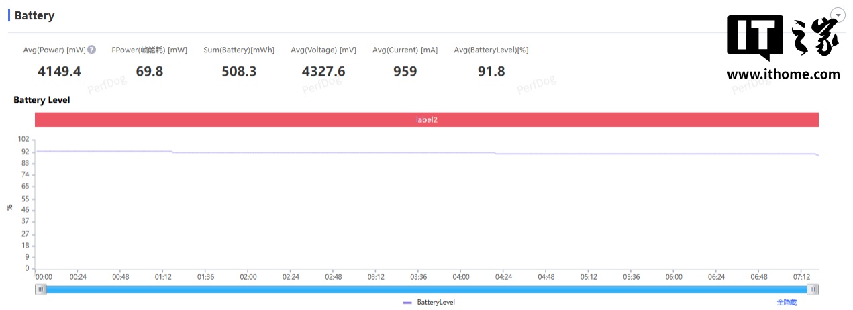853x310 pixels.
Task: Select the Avg(BatteryLevel) value 91.8
Action: [x=491, y=71]
